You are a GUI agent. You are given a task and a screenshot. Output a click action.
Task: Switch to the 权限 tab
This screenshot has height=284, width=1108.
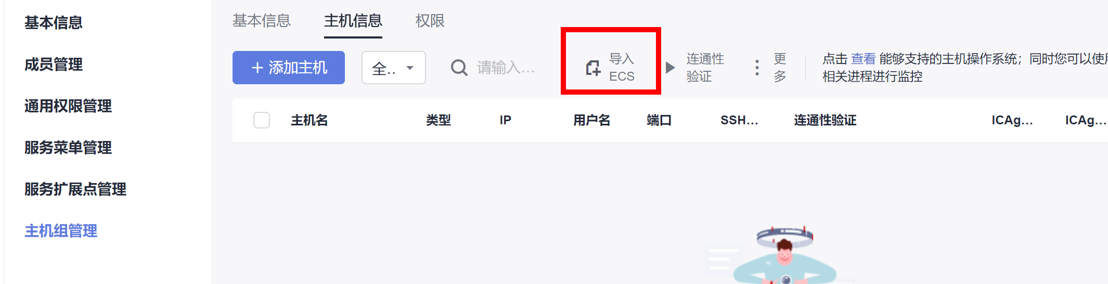point(430,21)
